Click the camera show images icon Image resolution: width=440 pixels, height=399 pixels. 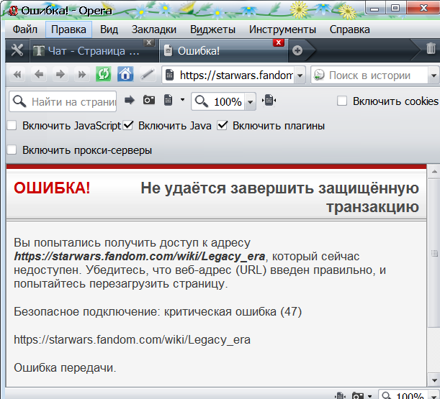149,100
